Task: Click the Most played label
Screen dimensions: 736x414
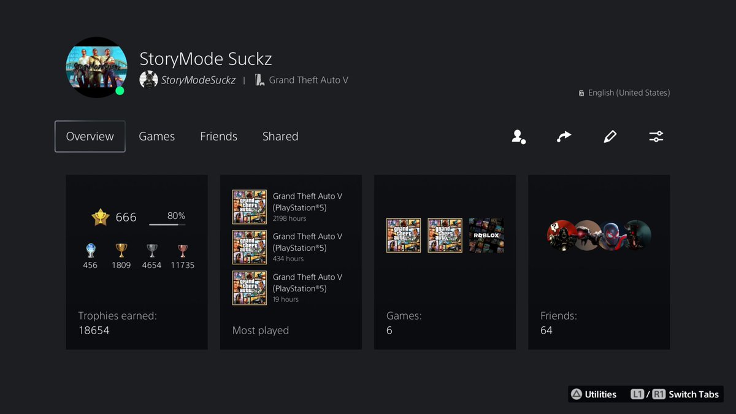Action: [261, 331]
